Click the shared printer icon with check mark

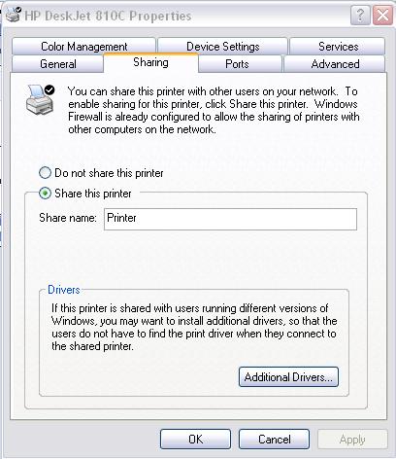[40, 99]
